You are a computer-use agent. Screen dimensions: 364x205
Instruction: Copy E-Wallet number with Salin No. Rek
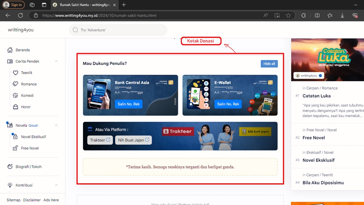pos(228,104)
